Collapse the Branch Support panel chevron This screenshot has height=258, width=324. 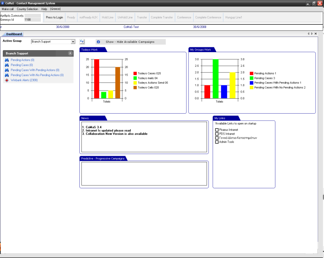70,53
